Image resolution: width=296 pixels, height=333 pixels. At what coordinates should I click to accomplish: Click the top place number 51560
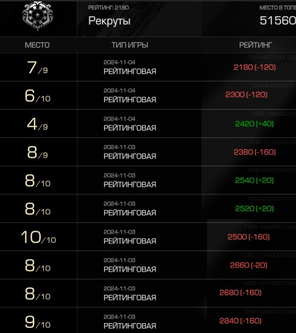278,21
